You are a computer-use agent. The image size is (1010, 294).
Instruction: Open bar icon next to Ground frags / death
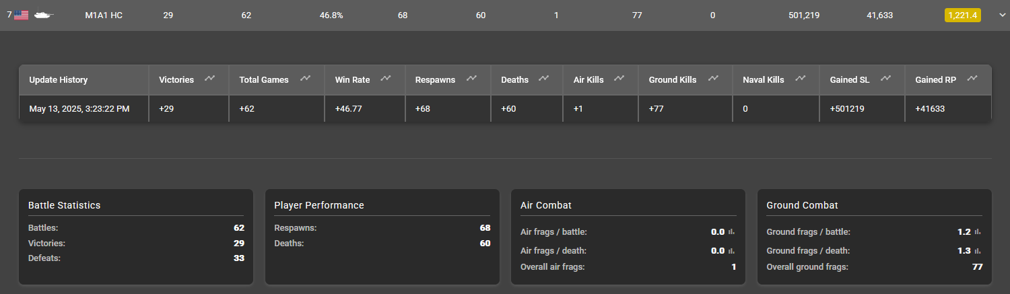coord(978,251)
